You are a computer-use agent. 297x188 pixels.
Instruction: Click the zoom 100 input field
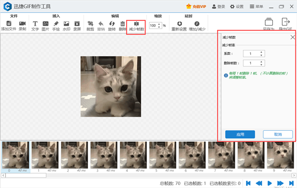click(x=153, y=26)
